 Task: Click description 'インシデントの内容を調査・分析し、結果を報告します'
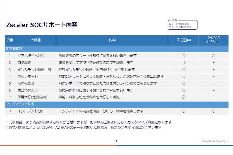(101, 111)
